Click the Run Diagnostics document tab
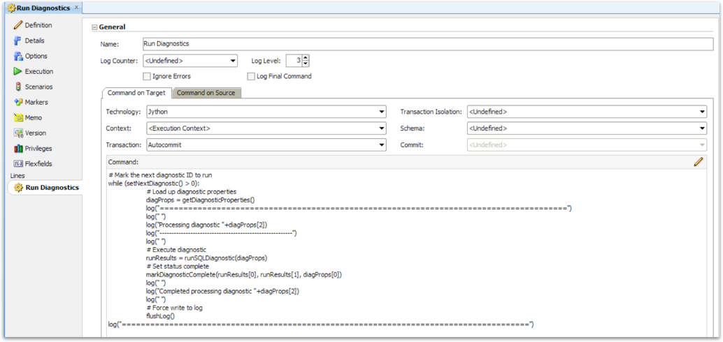The height and width of the screenshot is (342, 723). pyautogui.click(x=43, y=8)
